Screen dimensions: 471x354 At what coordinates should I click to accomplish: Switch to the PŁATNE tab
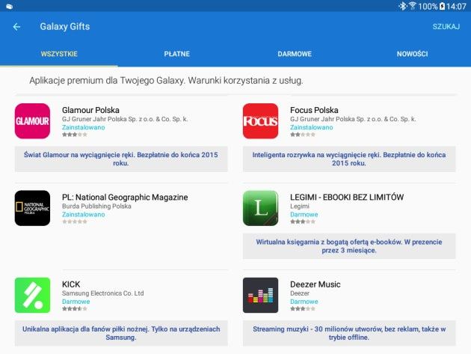(176, 54)
